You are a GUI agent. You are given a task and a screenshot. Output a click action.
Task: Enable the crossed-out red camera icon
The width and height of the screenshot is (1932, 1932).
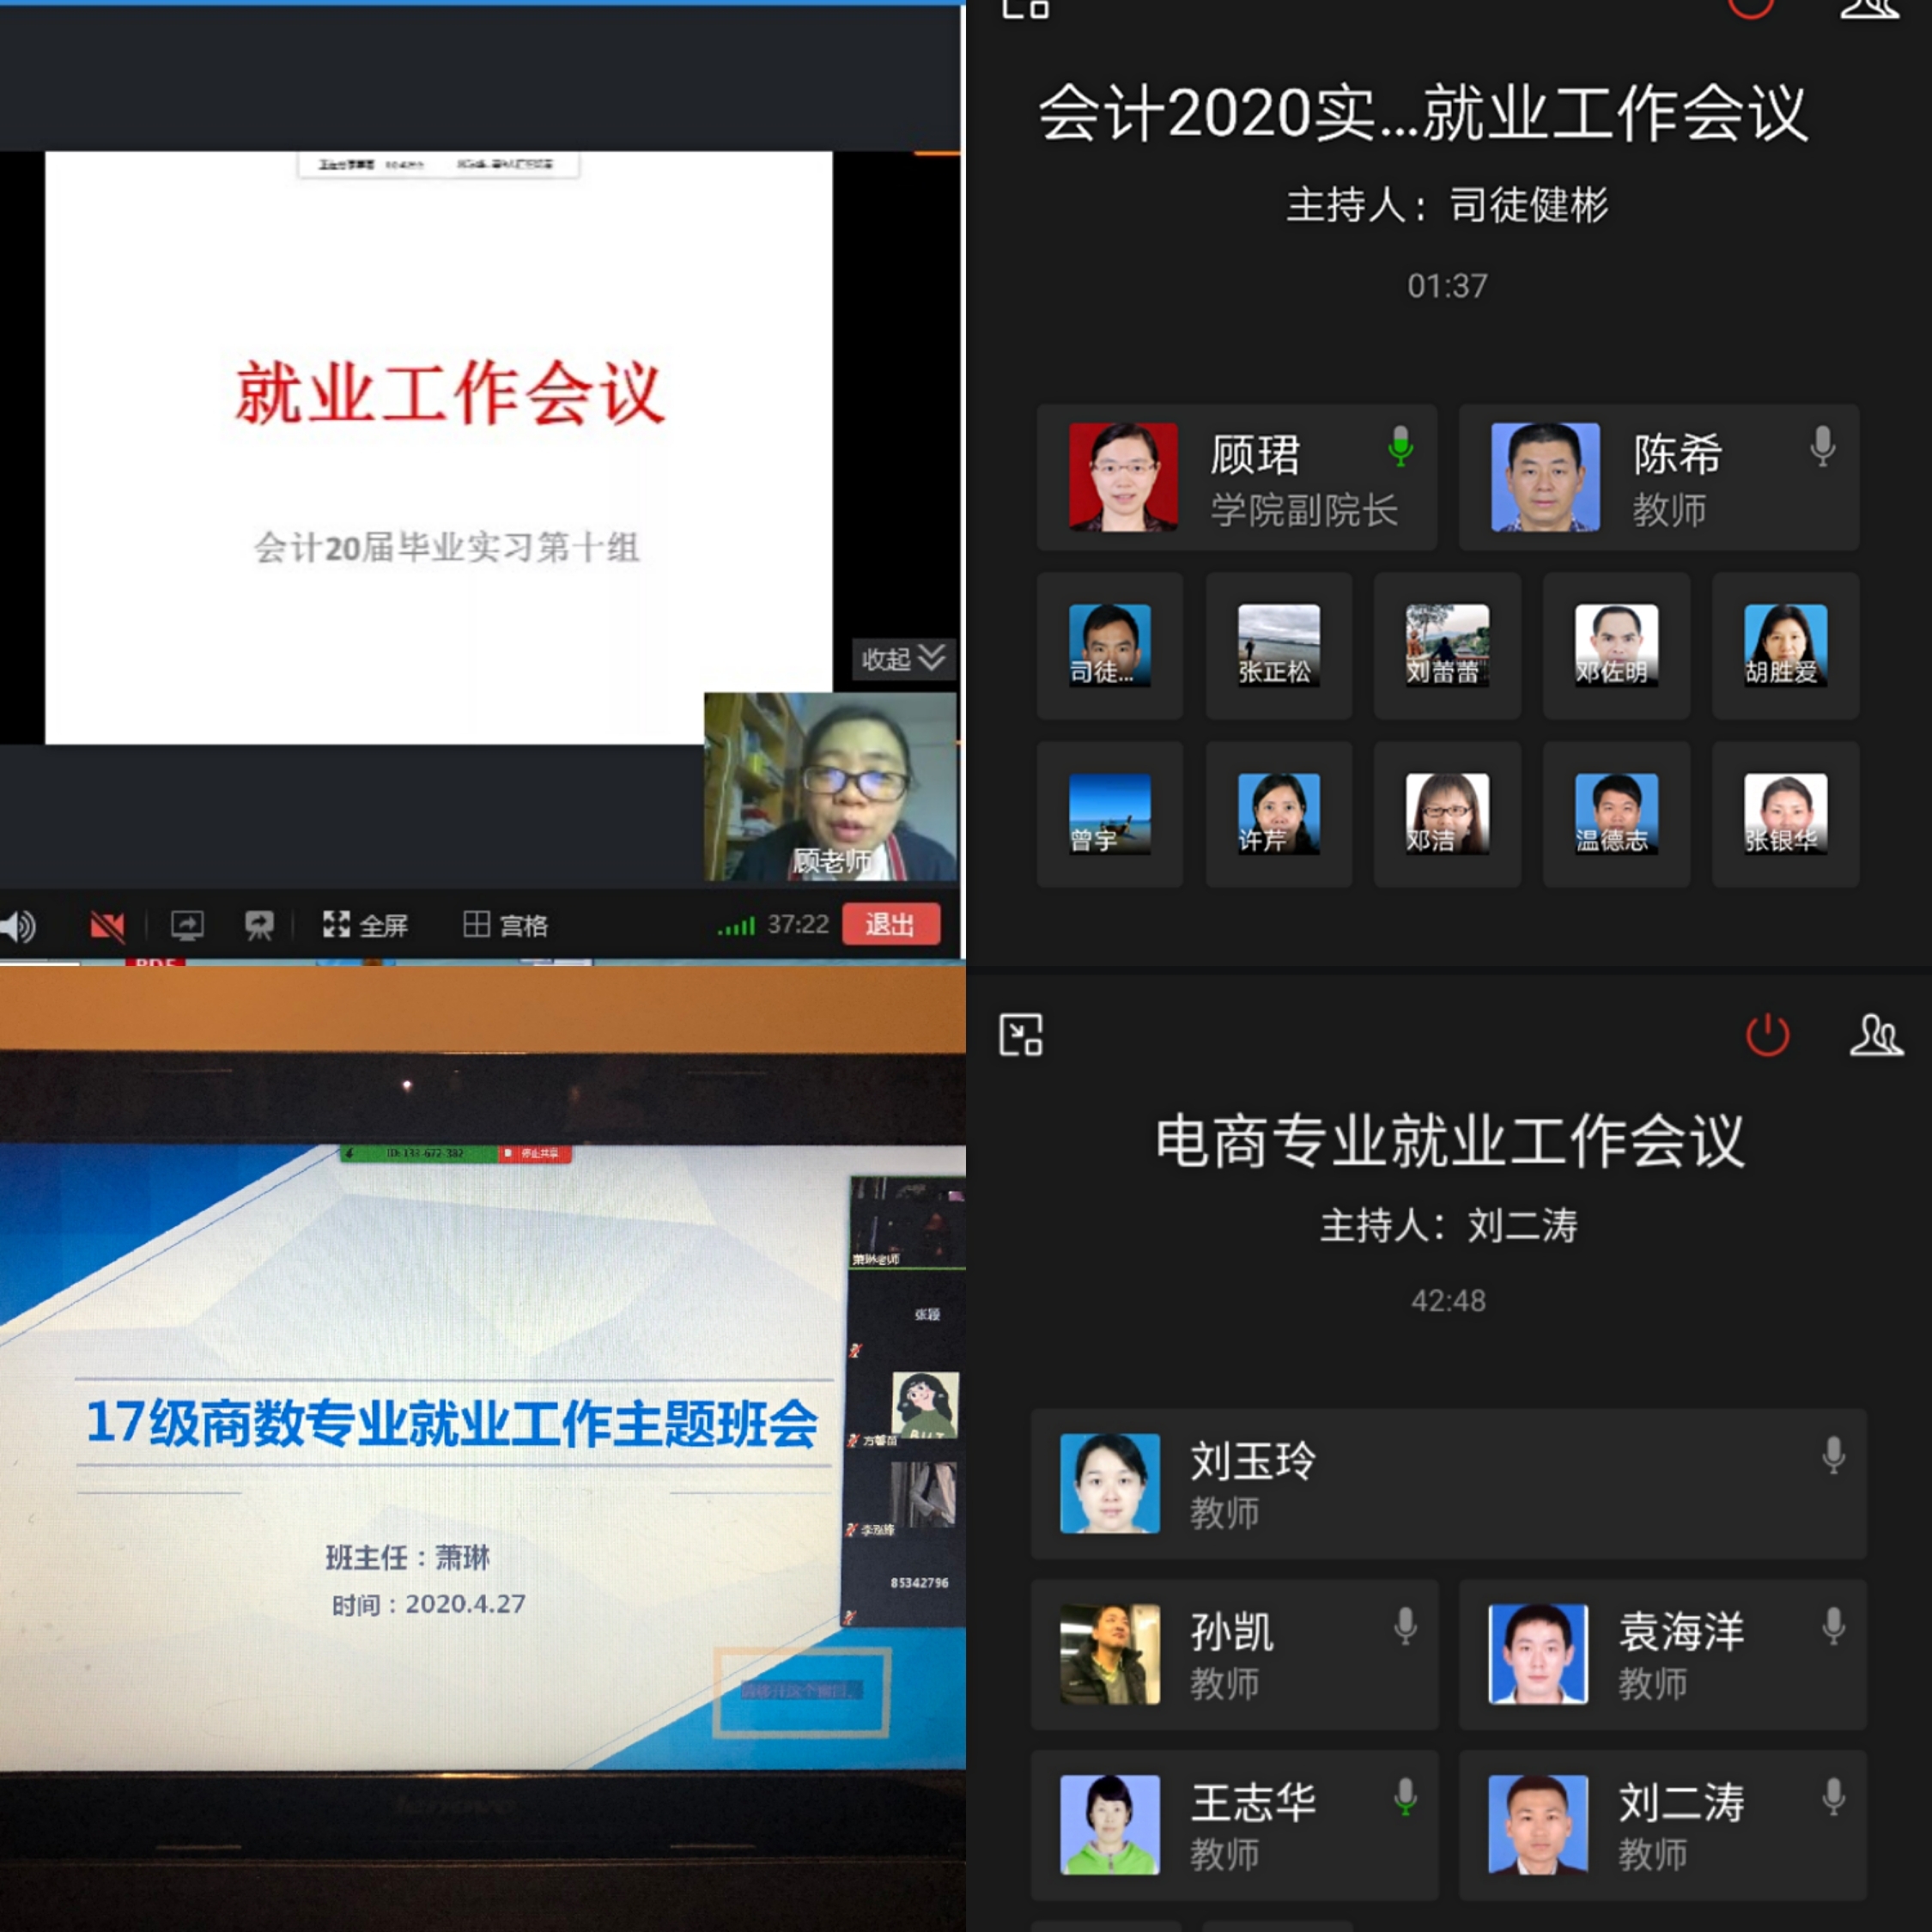(x=107, y=926)
